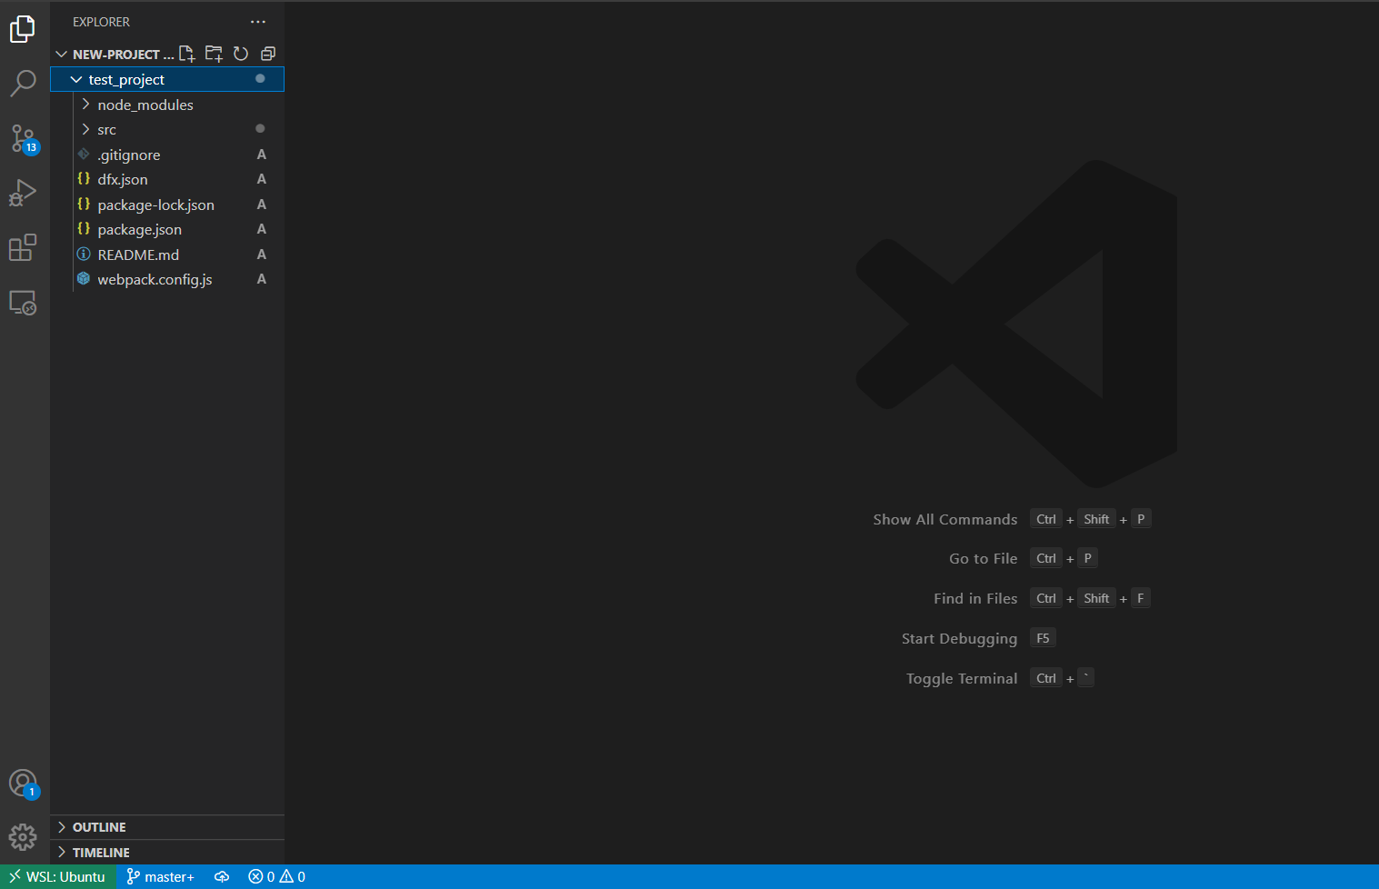This screenshot has width=1379, height=889.
Task: Open the .gitignore file
Action: [x=167, y=155]
